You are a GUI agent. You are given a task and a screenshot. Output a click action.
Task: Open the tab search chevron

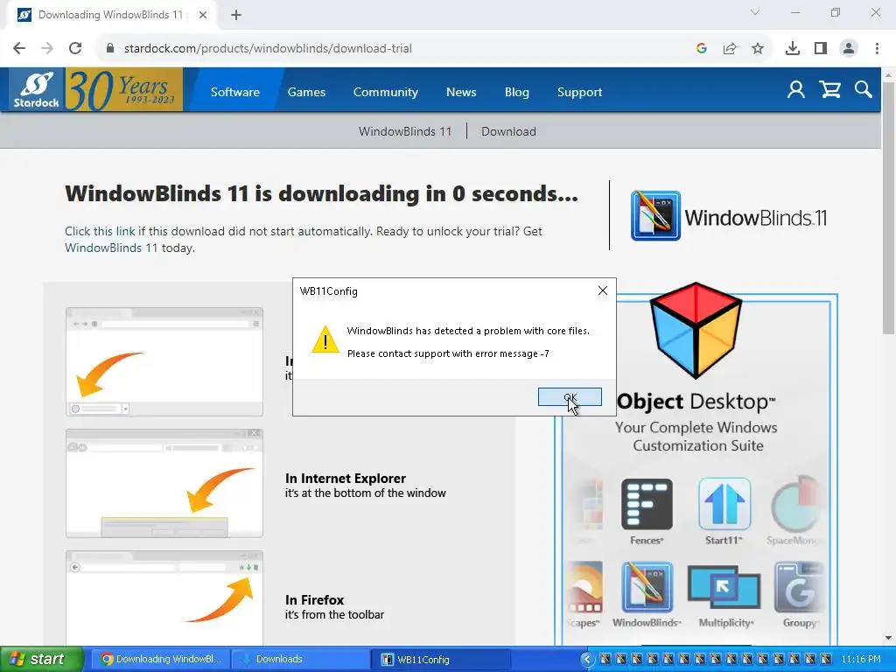click(x=754, y=12)
